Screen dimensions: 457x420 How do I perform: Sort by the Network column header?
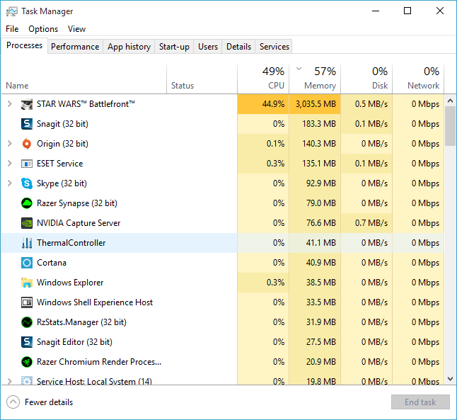point(418,79)
